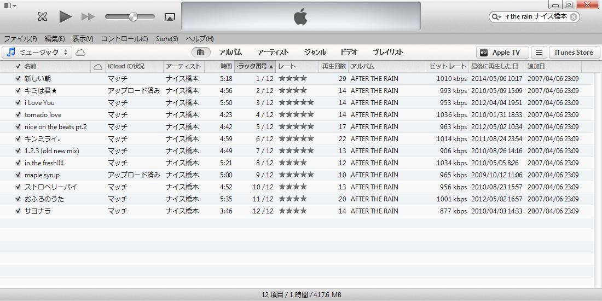Click into the search field text

point(536,17)
